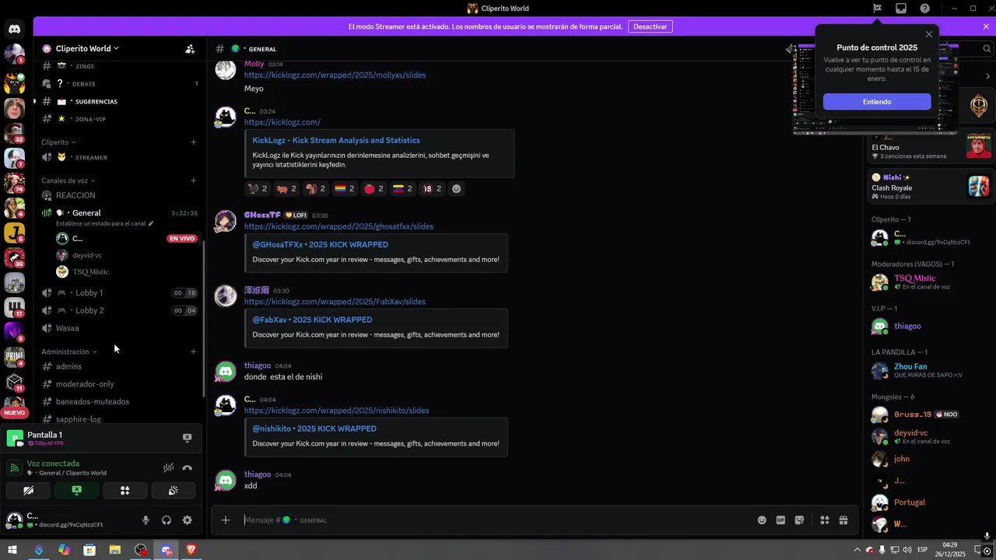This screenshot has width=996, height=560.
Task: Add reaction with smiley next to 18 reaction
Action: coord(457,188)
